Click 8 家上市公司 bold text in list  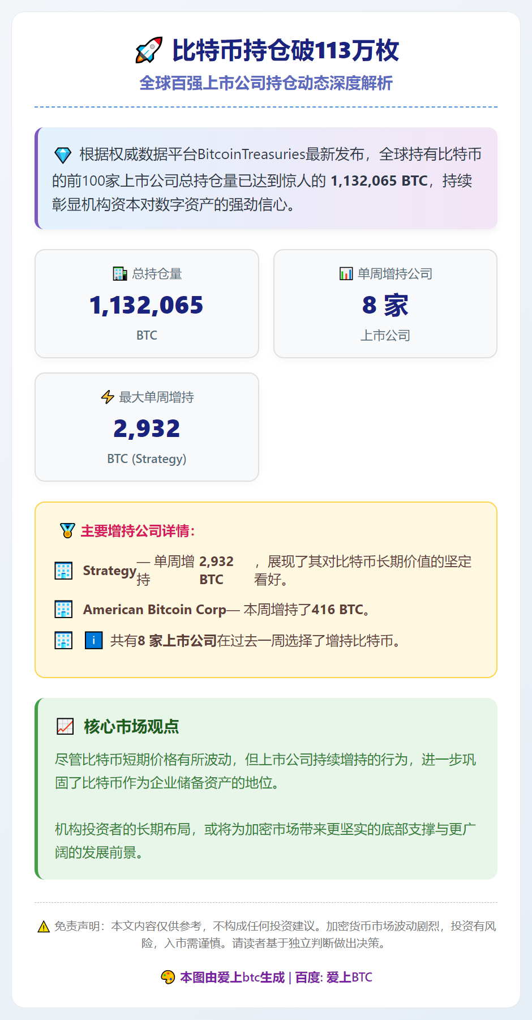pyautogui.click(x=177, y=641)
